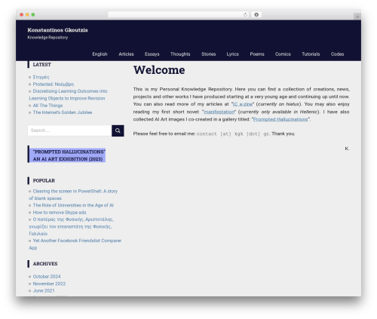Follow Prompted Hallucinations gallery text link

[x=280, y=119]
